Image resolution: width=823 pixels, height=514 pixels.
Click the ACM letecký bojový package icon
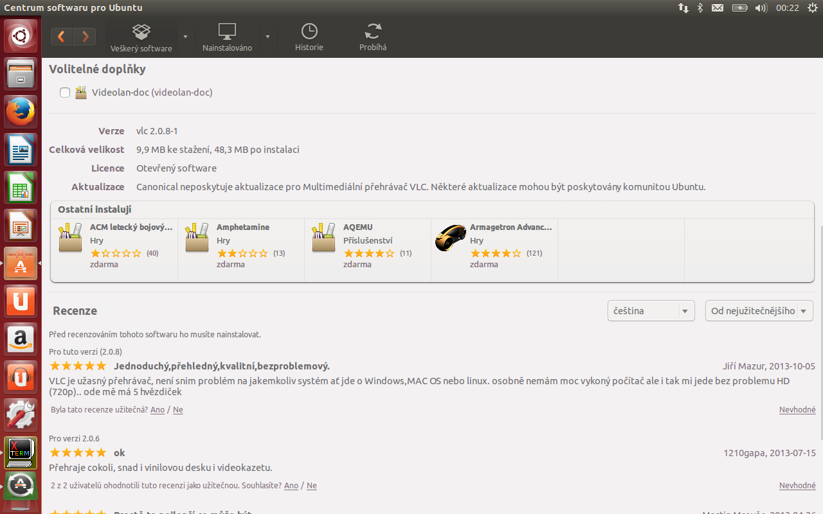[71, 238]
